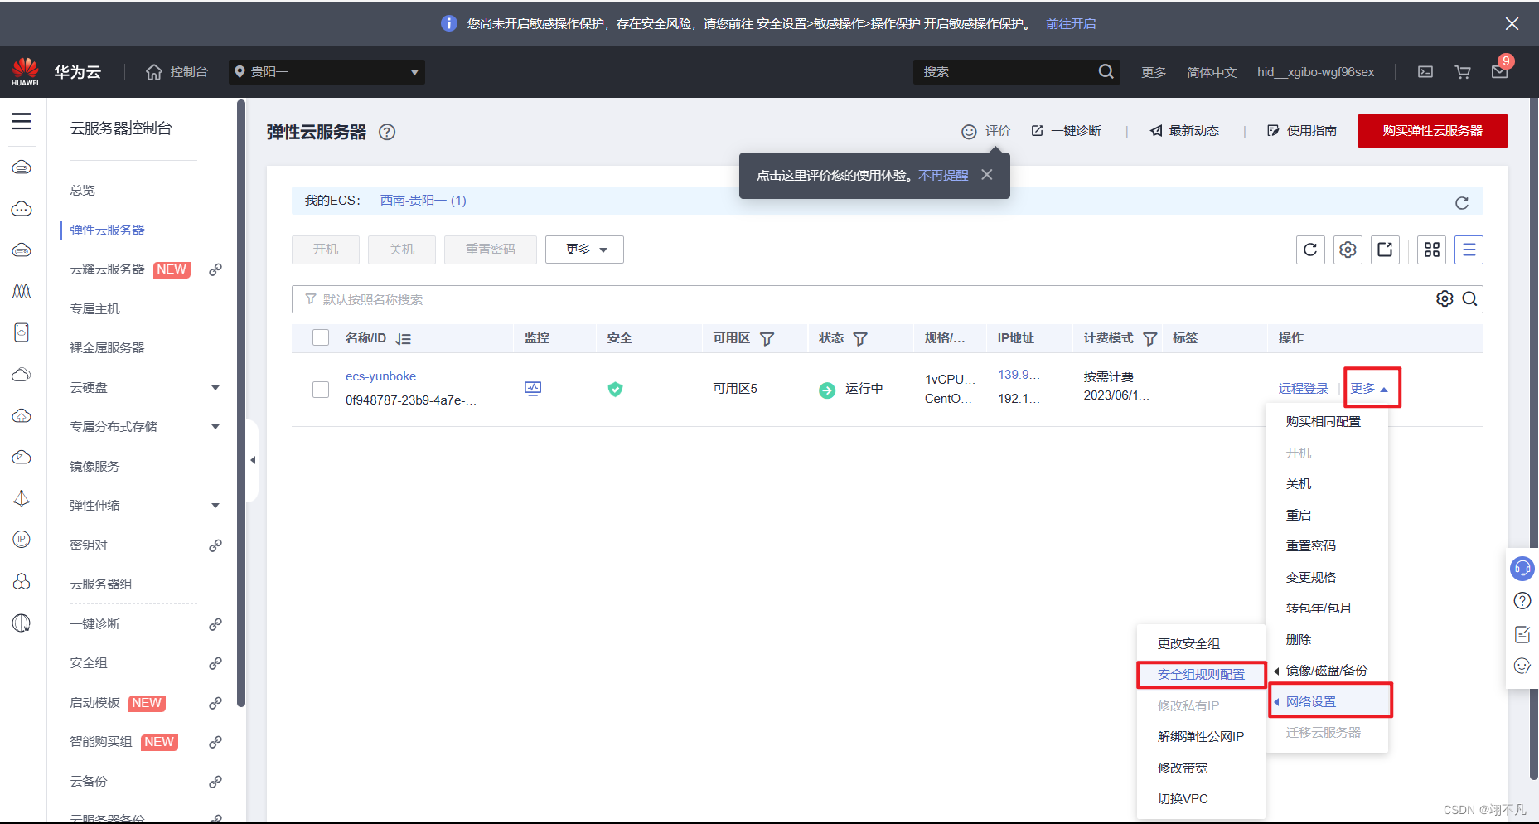
Task: Filter by 计费模式 column filter icon
Action: 1150,339
